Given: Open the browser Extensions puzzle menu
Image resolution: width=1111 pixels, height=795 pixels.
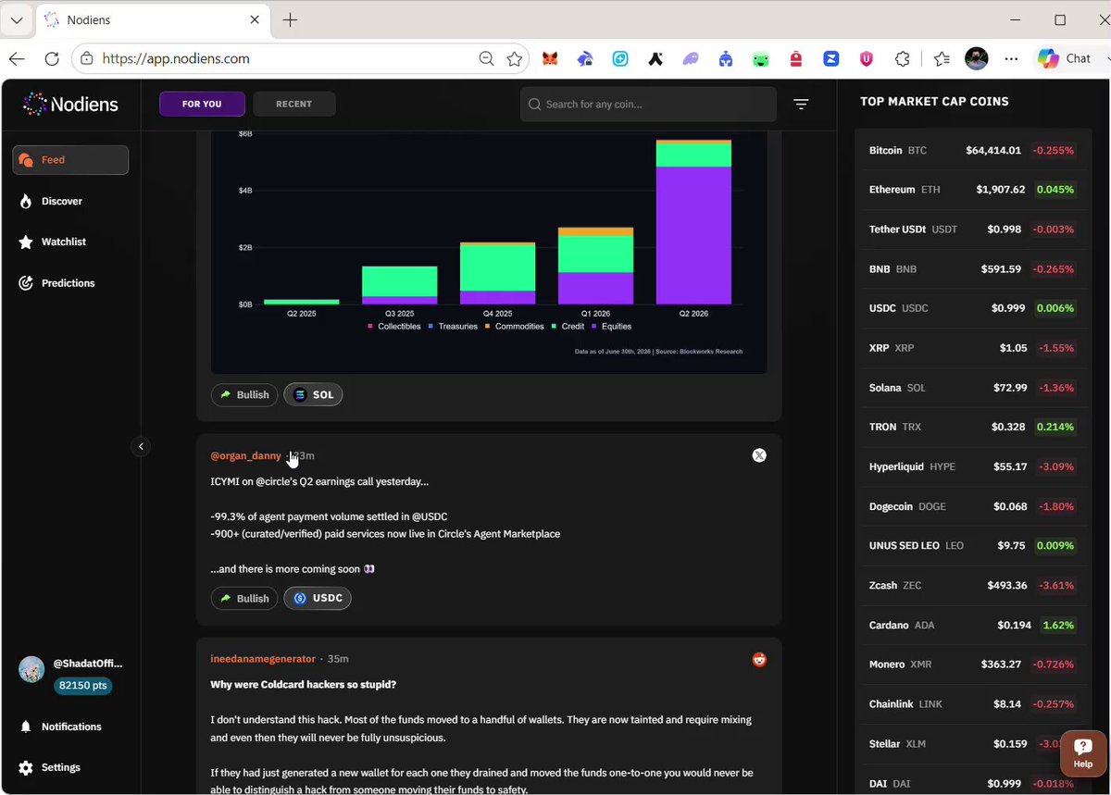Looking at the screenshot, I should point(903,58).
